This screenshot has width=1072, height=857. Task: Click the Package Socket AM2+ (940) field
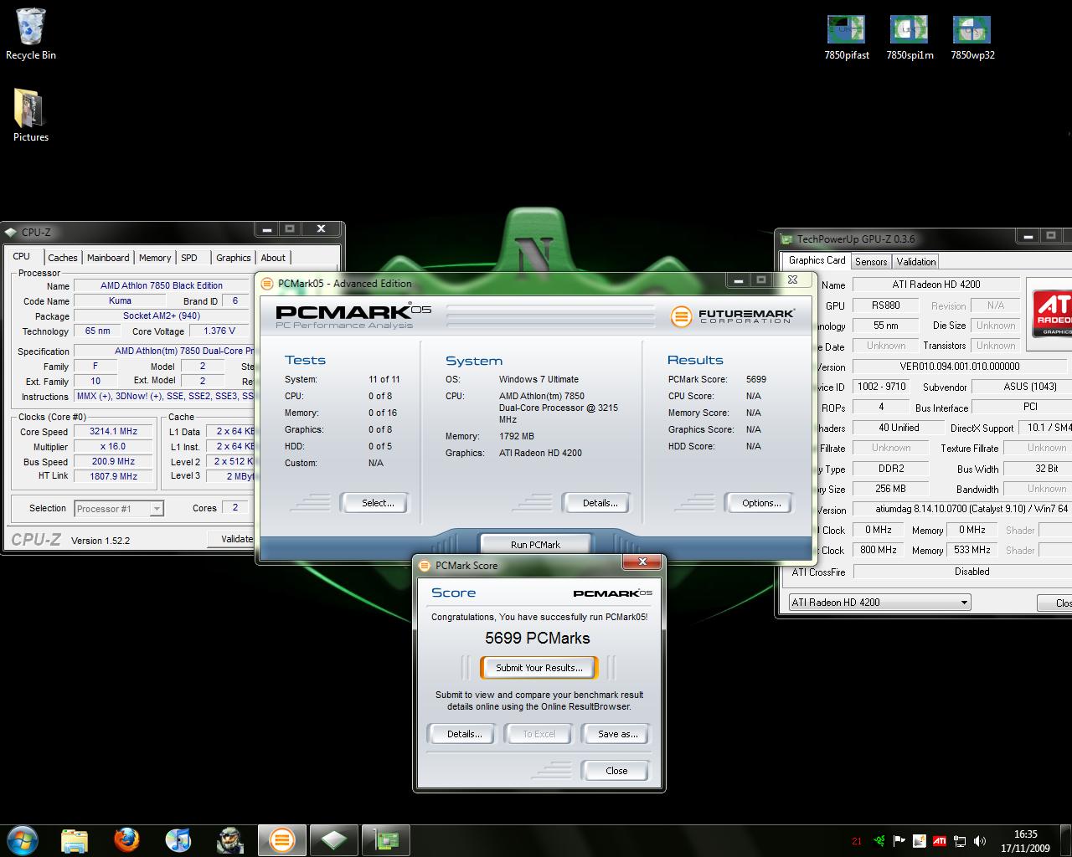click(162, 316)
